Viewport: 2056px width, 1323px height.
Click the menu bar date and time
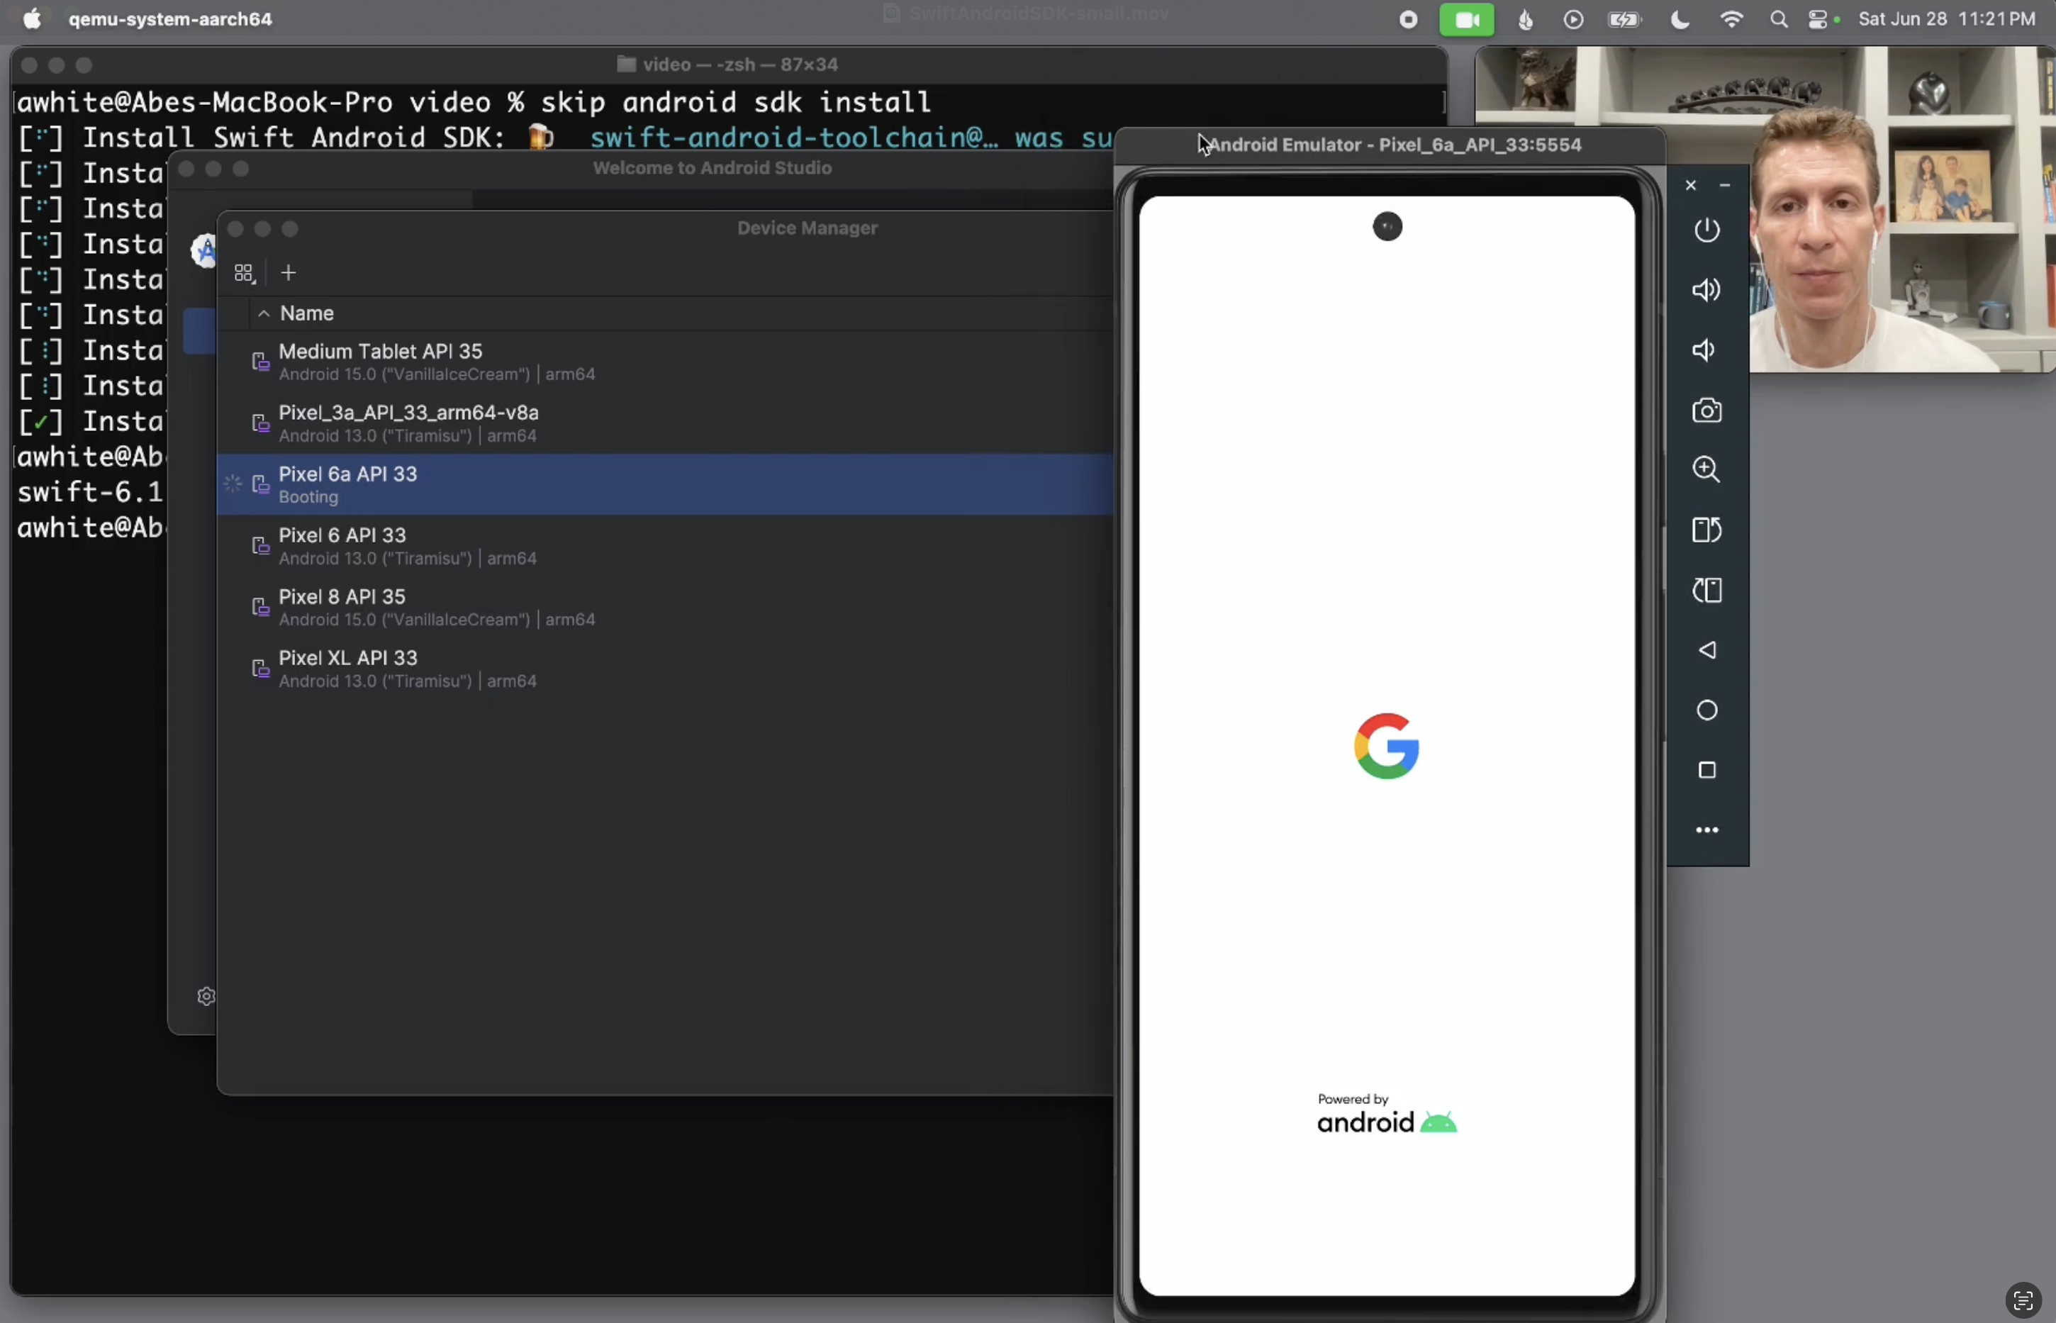click(x=1947, y=19)
